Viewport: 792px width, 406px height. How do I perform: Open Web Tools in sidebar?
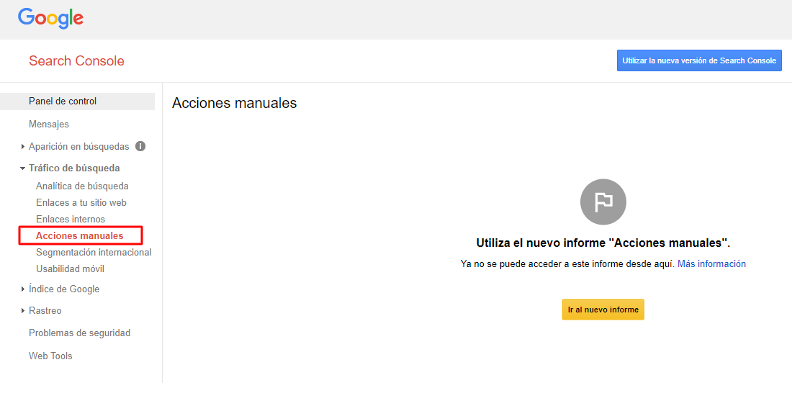pyautogui.click(x=50, y=356)
